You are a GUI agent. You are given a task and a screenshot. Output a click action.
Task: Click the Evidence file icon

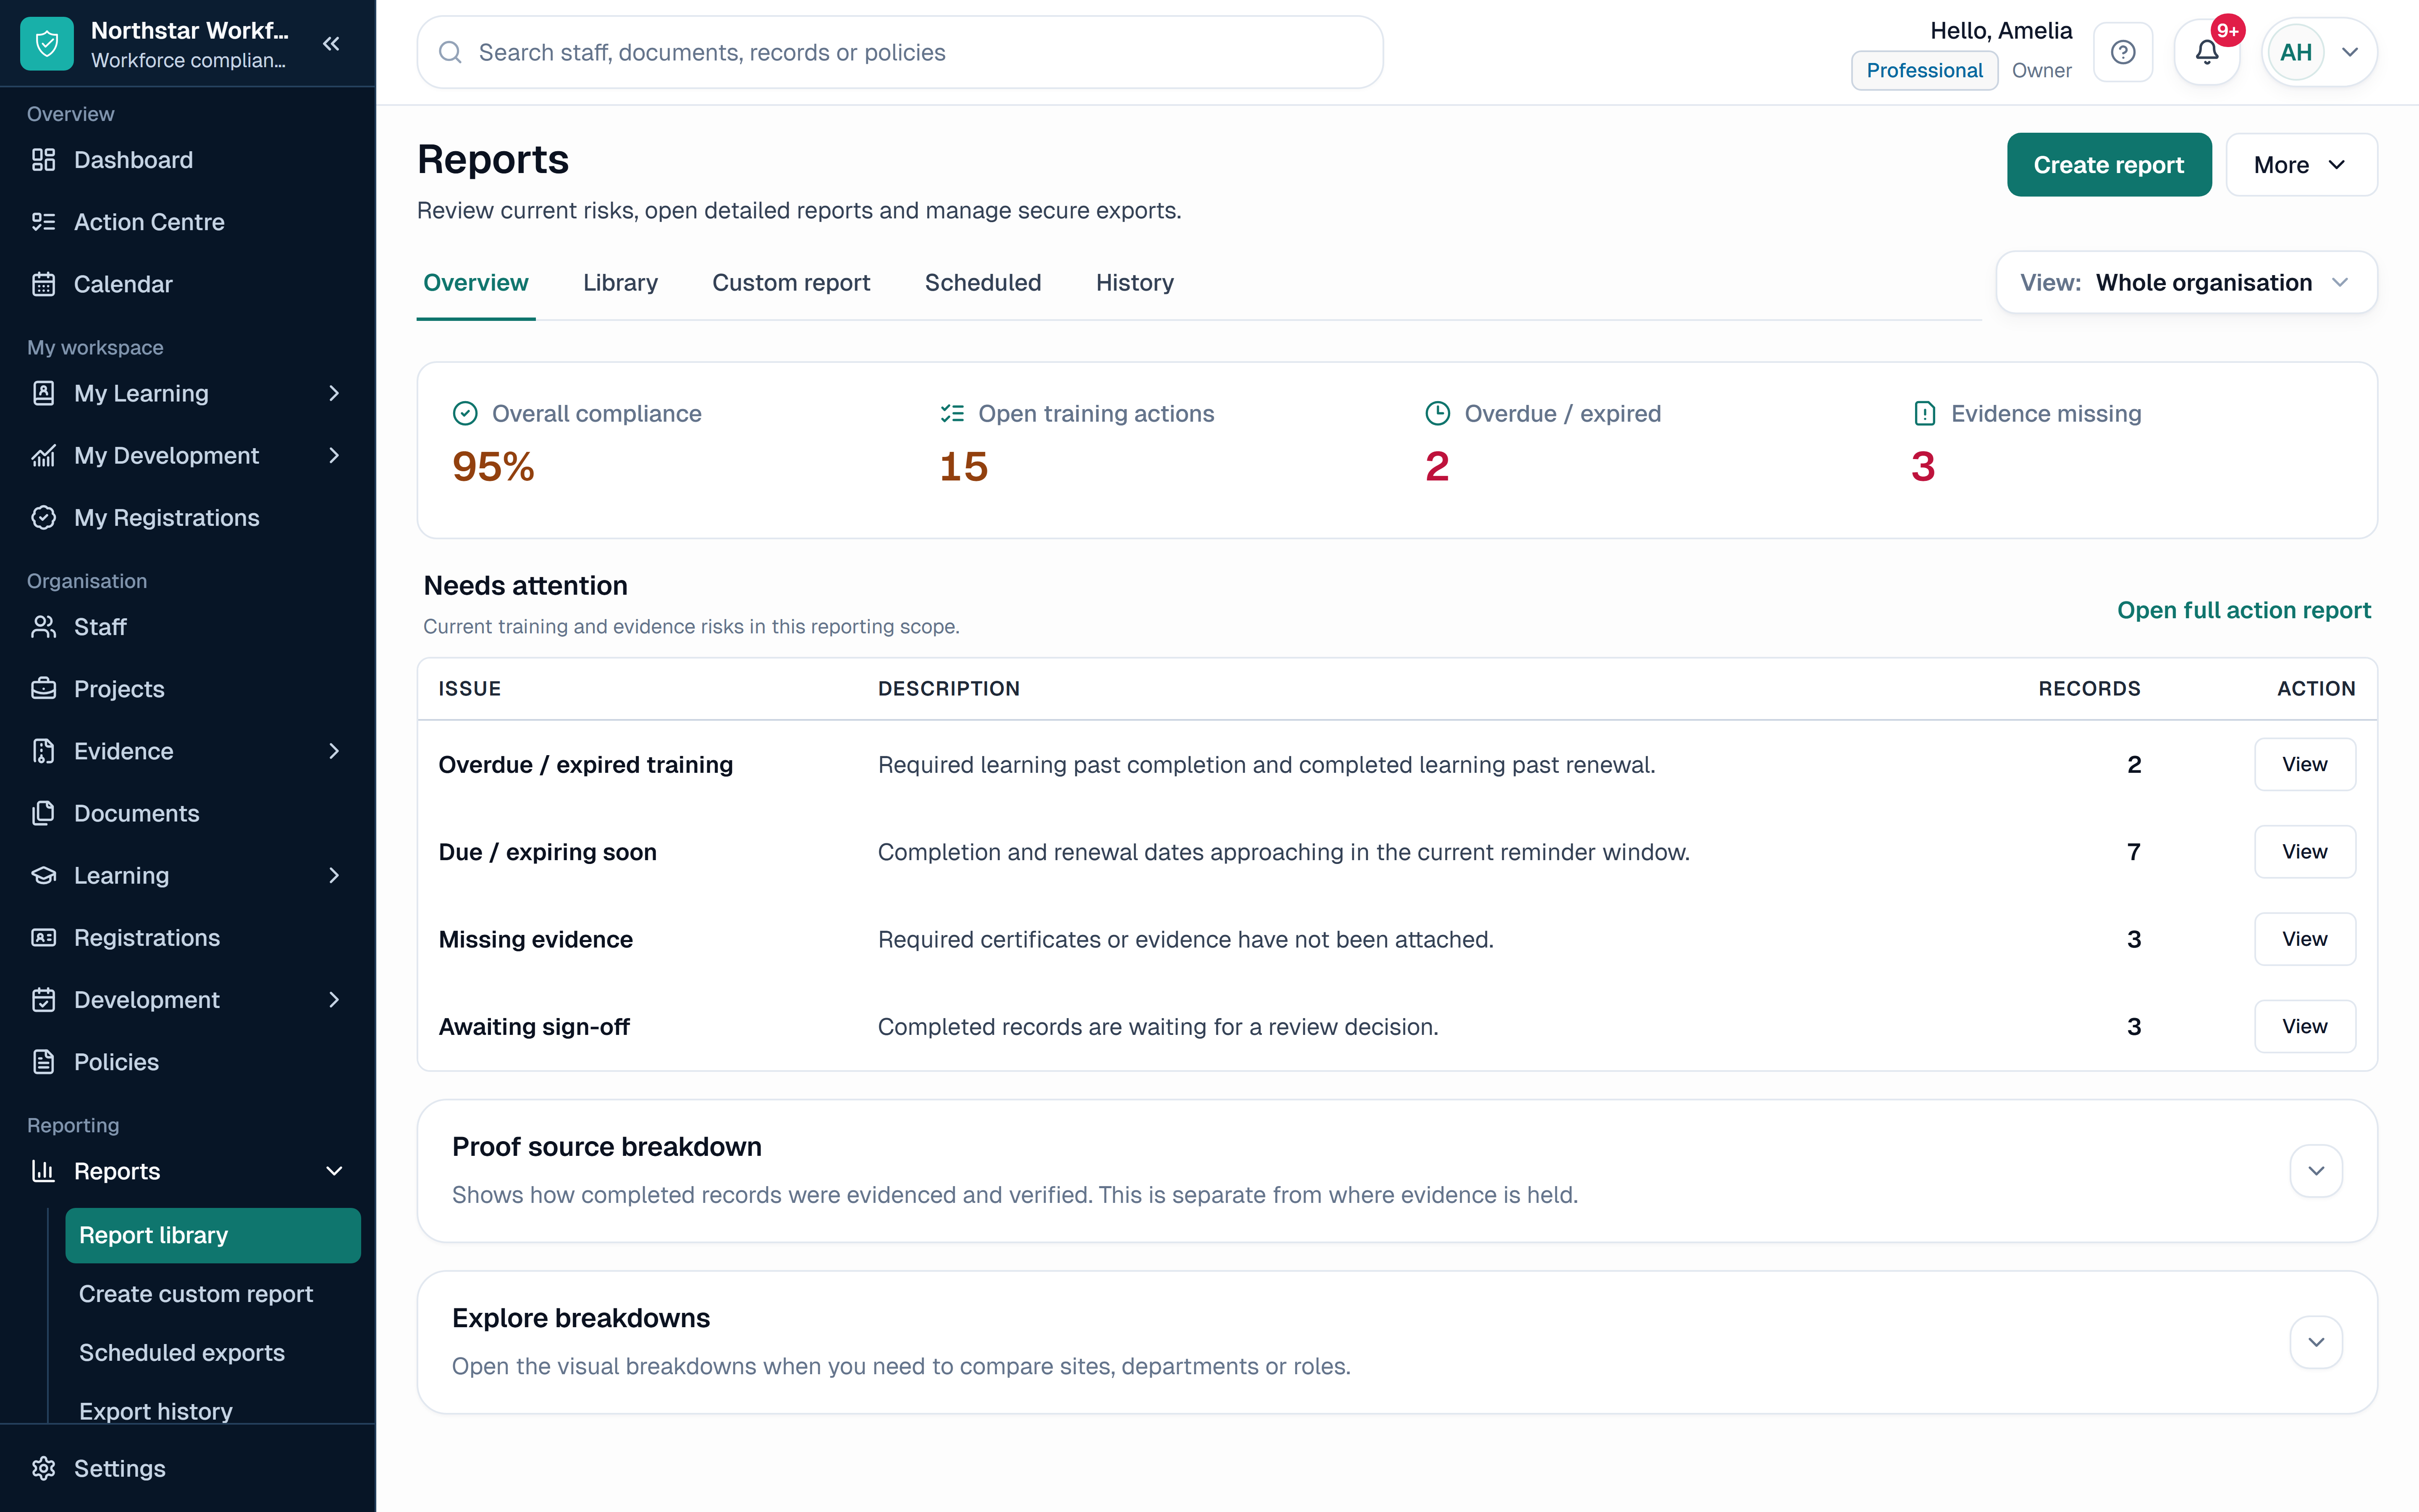[43, 751]
